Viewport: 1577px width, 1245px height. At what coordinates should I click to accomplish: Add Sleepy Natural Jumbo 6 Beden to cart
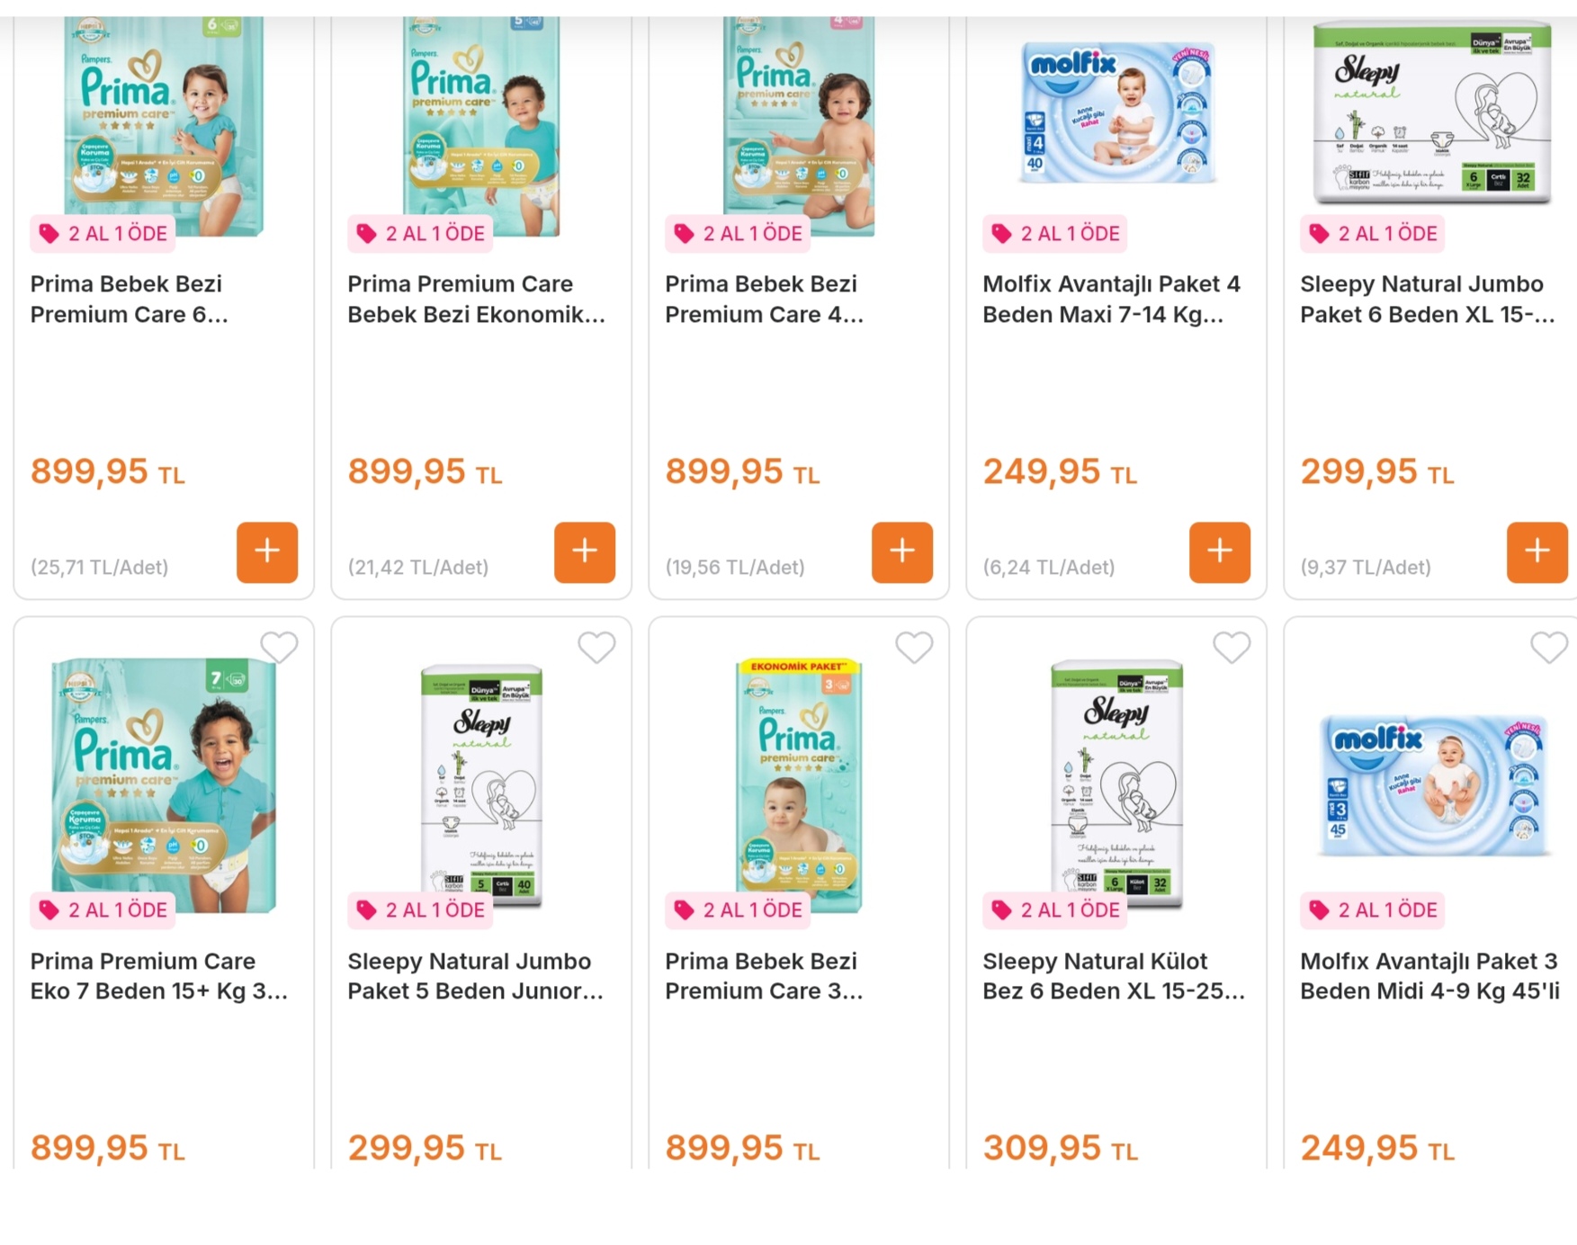tap(1537, 551)
